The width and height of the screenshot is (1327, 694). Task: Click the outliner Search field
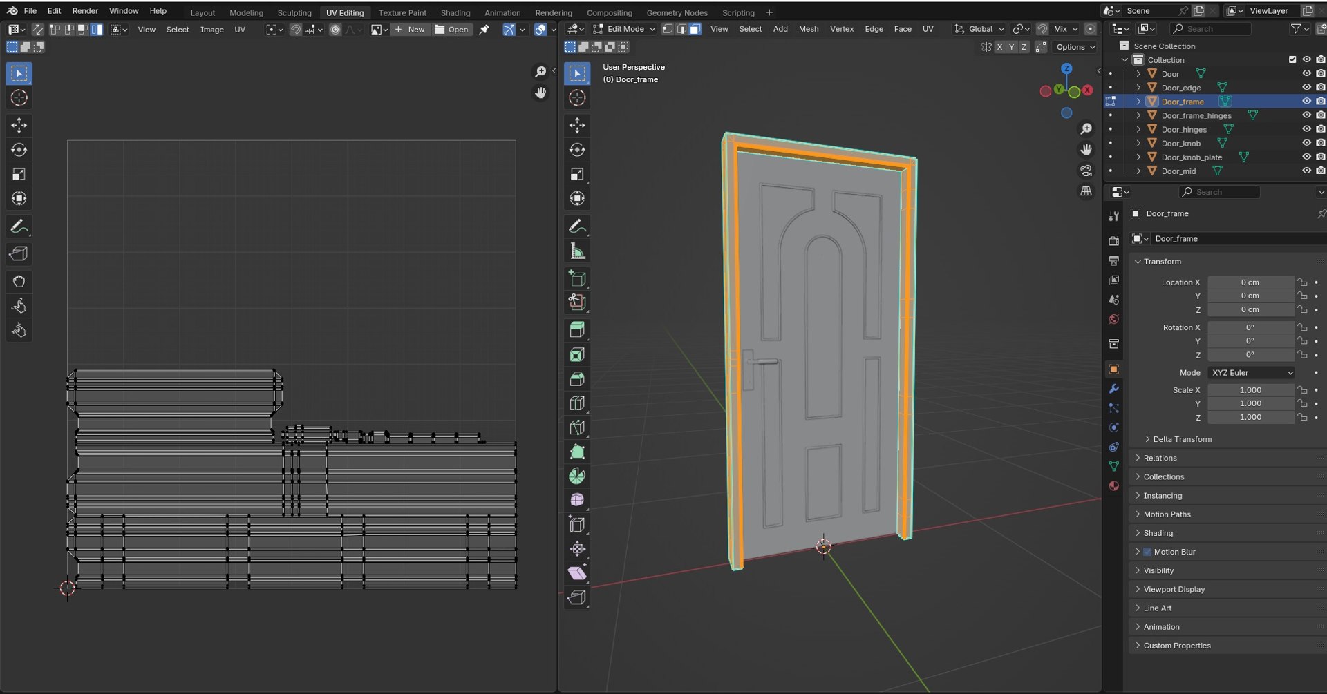[1211, 29]
